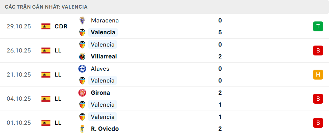The width and height of the screenshot is (329, 136).
Task: Click the orange H draw badge
Action: point(318,75)
